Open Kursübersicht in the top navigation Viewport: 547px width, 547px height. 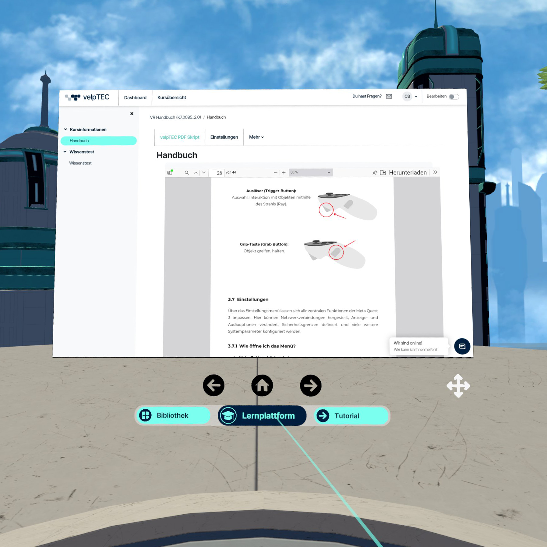172,97
